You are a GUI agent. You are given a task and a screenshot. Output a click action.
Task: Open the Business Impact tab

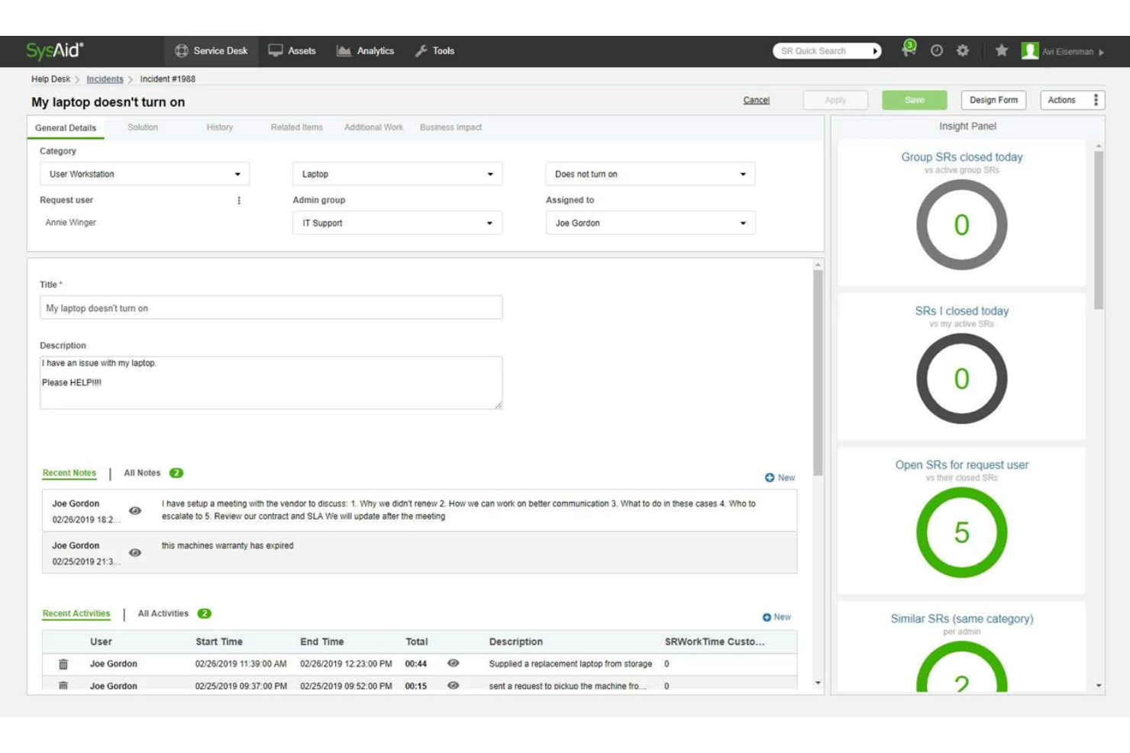pyautogui.click(x=449, y=127)
